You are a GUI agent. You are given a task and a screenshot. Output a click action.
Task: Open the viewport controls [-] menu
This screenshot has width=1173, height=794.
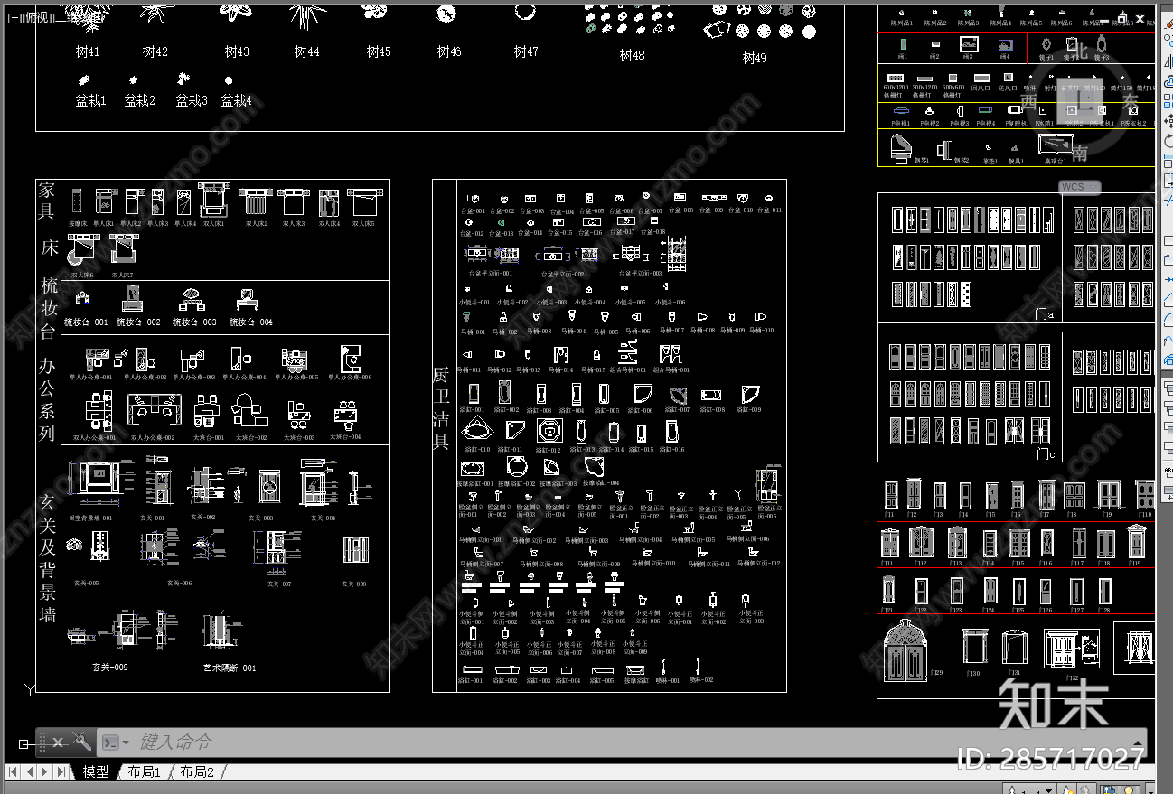(x=14, y=16)
